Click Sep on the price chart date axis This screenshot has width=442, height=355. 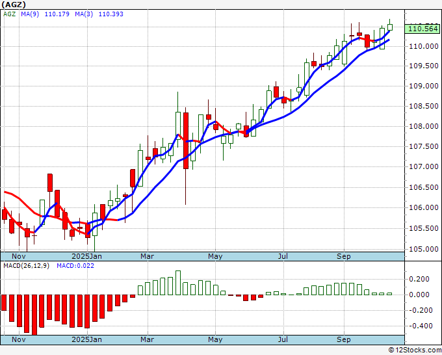coord(344,256)
